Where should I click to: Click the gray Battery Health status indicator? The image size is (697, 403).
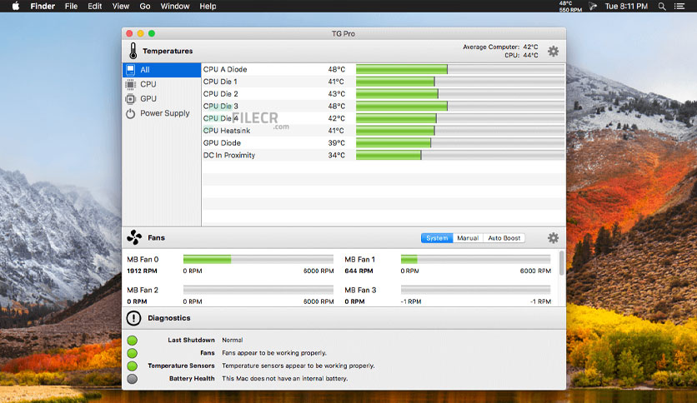(x=132, y=379)
